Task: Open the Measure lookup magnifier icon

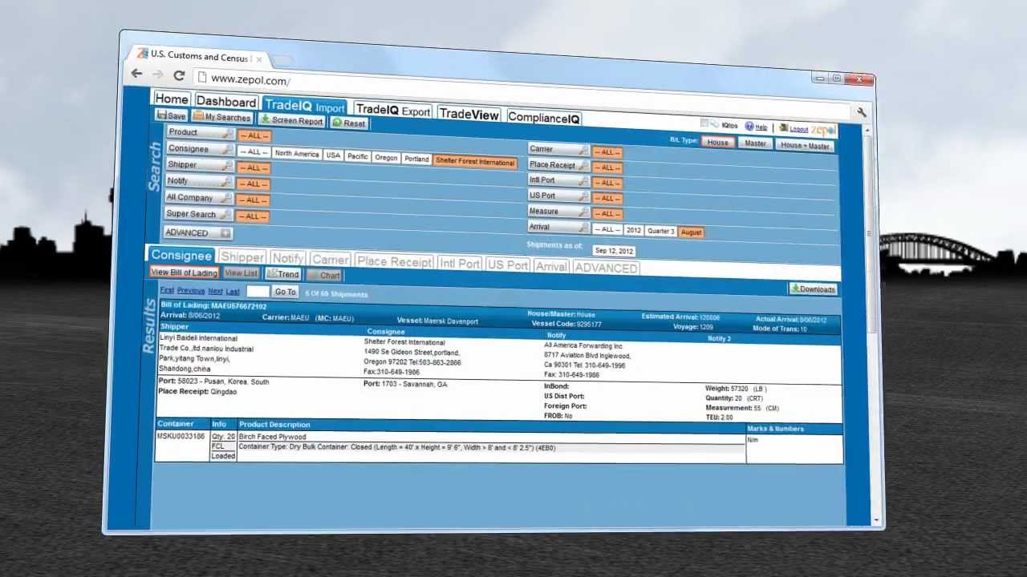Action: click(x=583, y=212)
